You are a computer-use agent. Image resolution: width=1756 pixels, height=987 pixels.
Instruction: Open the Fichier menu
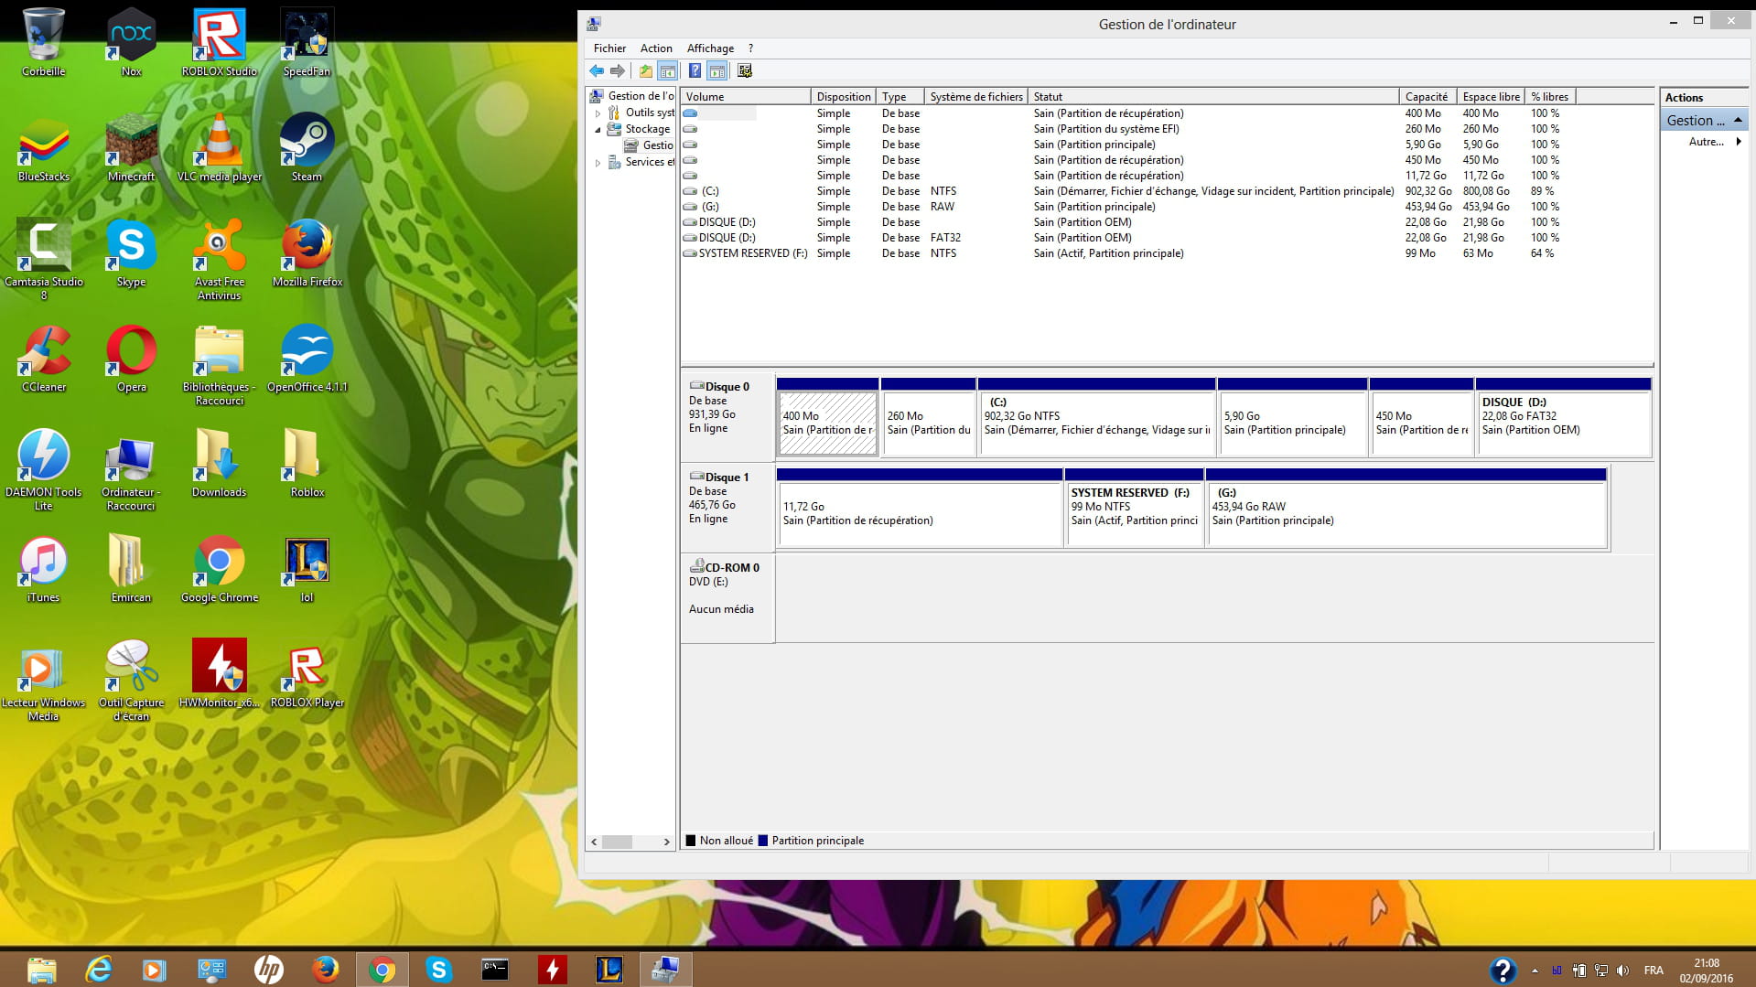(609, 48)
